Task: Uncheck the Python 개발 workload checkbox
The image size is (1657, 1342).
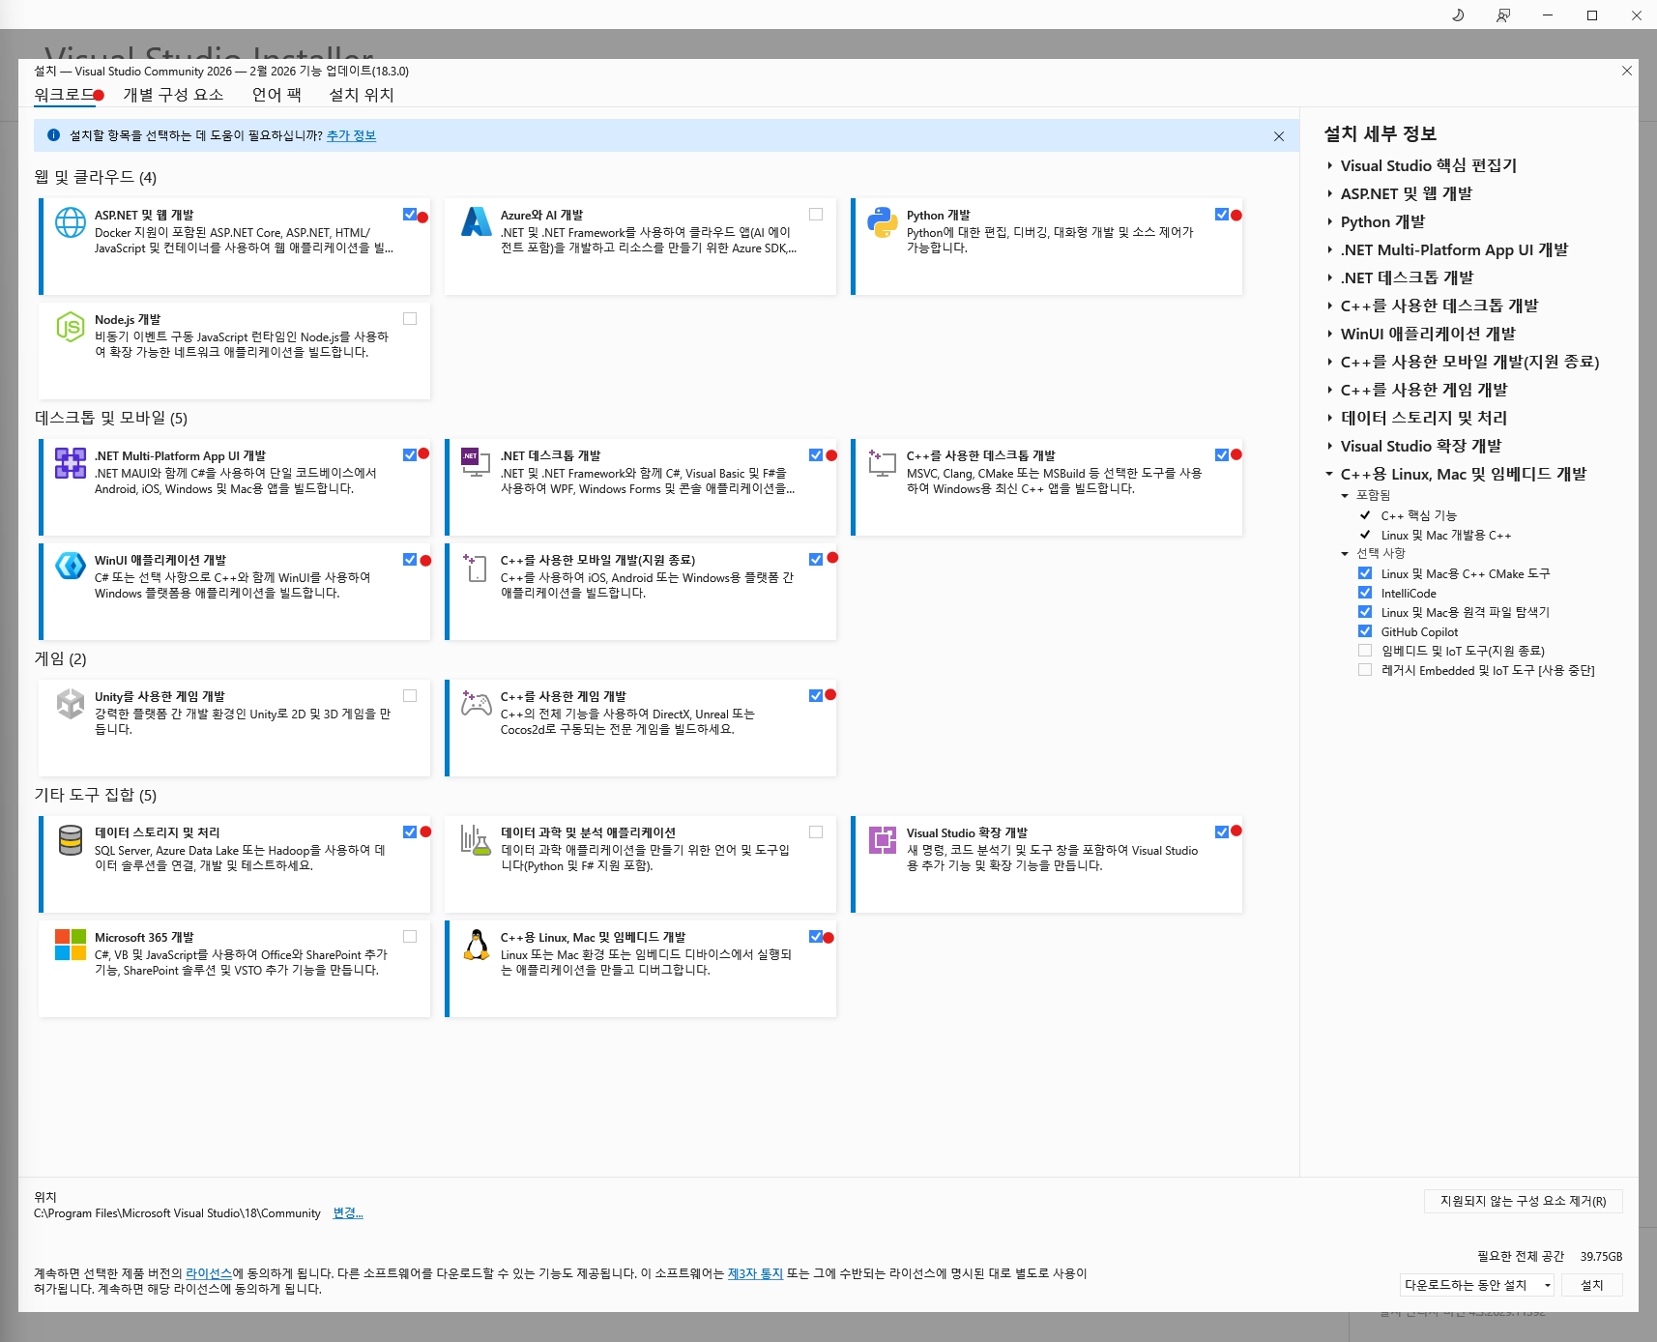Action: click(x=1222, y=215)
